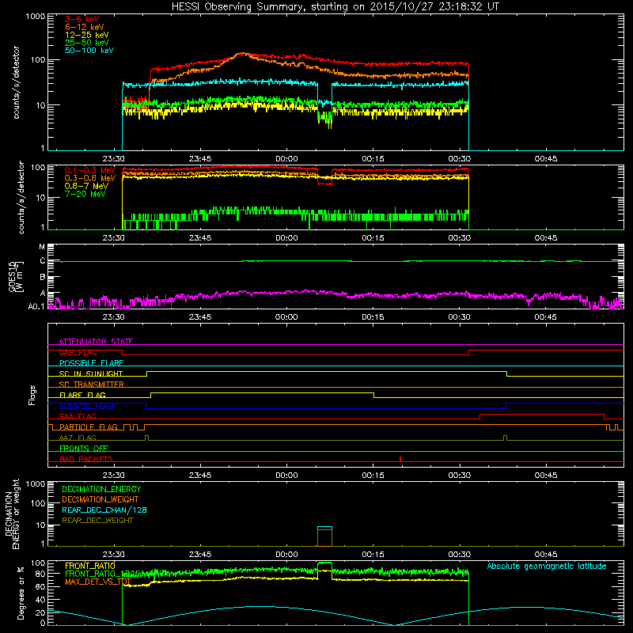Click 'counts/s/detector' axis label of MeV panel
Viewport: 633px width, 633px height.
(21, 197)
